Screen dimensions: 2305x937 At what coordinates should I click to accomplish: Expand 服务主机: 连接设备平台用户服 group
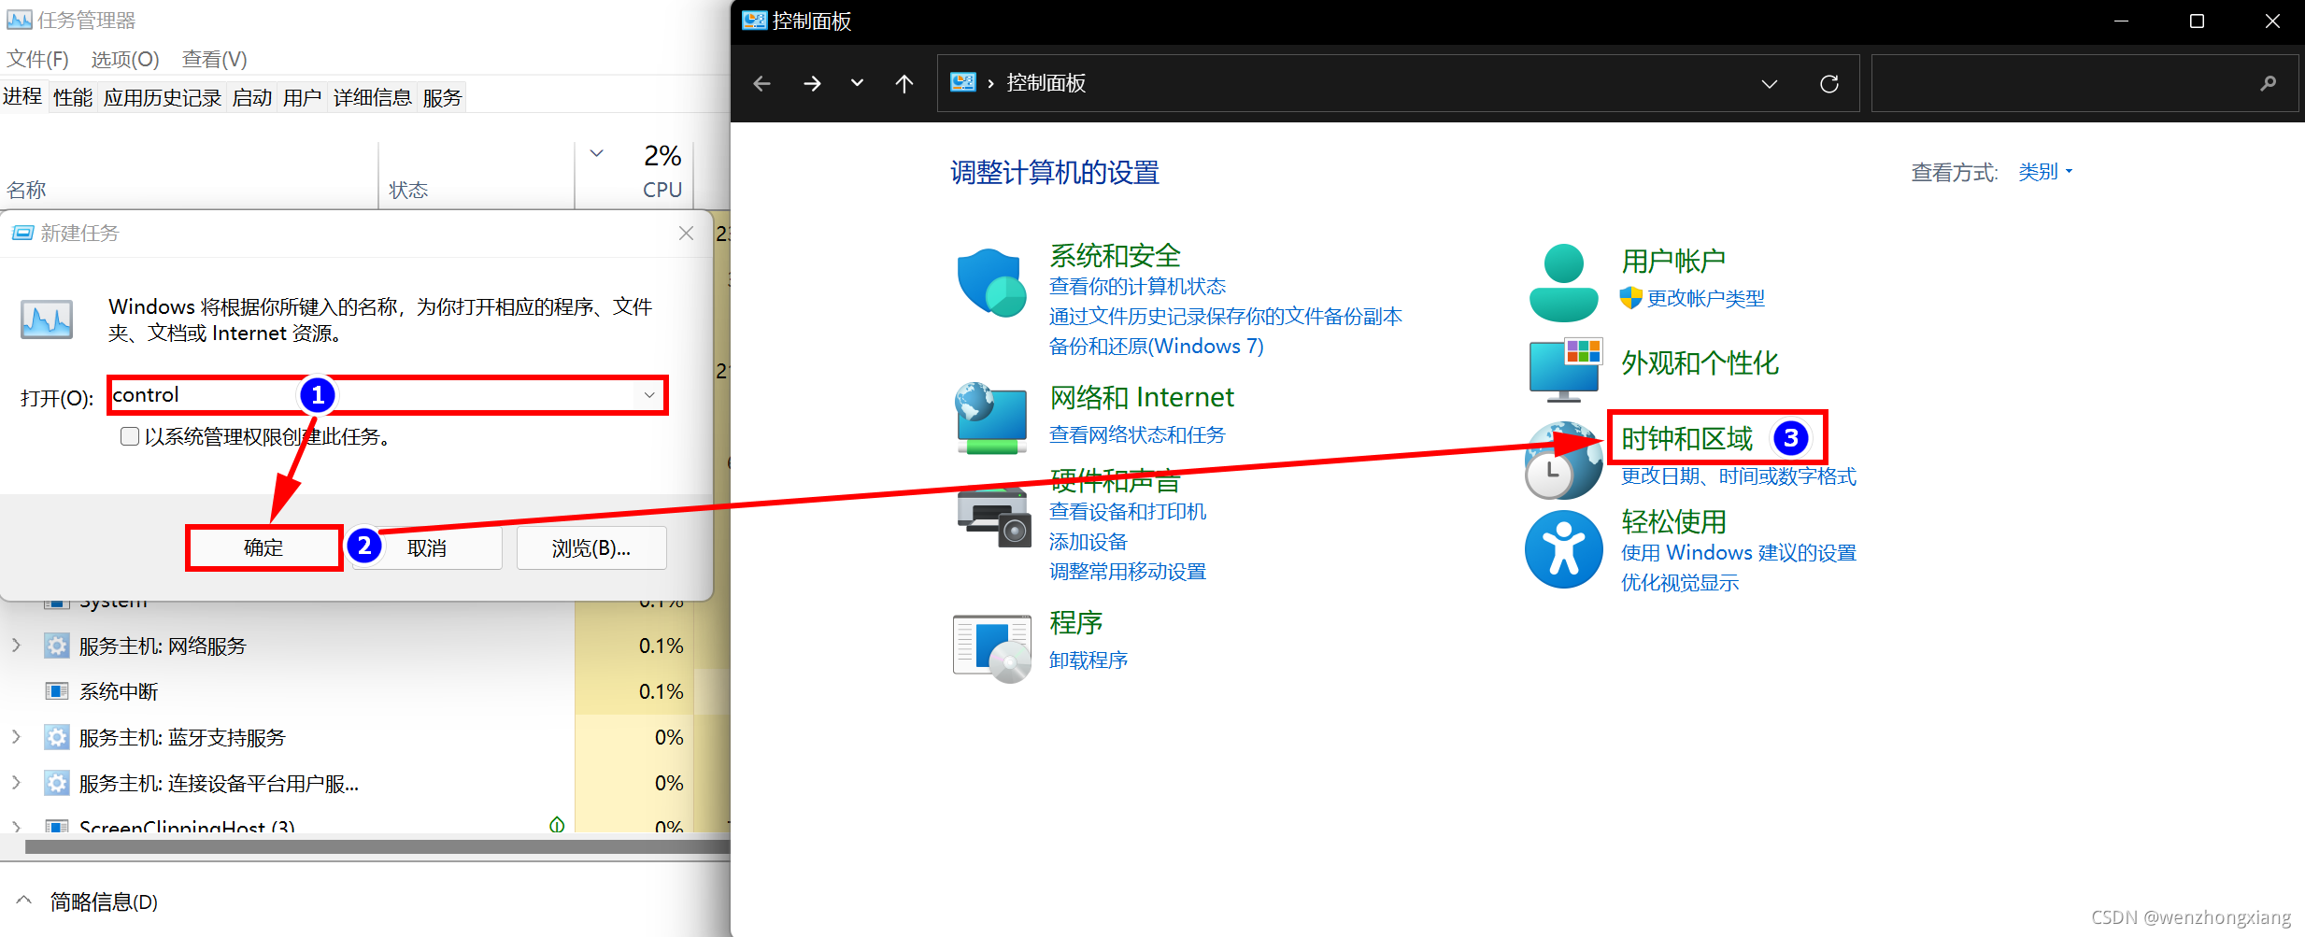tap(16, 783)
